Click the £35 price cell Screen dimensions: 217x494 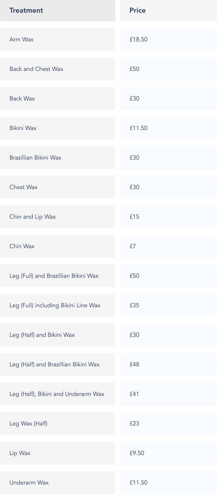134,305
